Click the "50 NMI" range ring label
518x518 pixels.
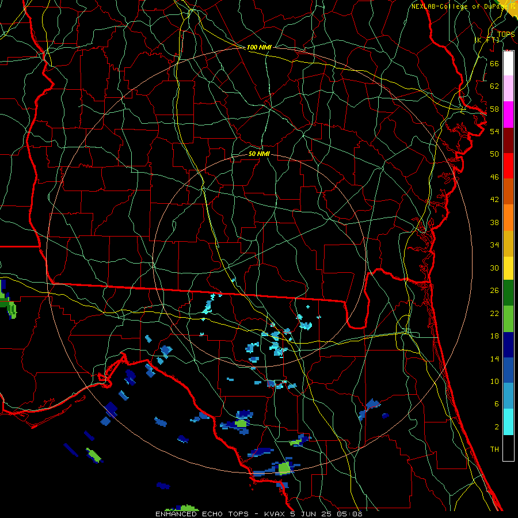pyautogui.click(x=259, y=154)
